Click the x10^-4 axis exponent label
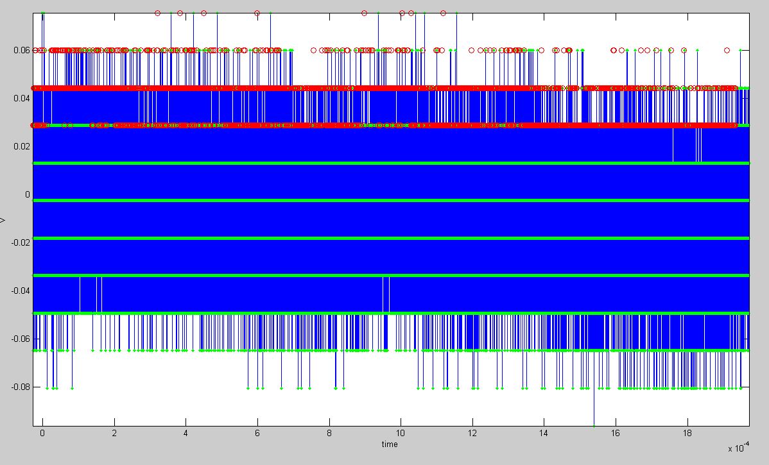The width and height of the screenshot is (769, 465). click(738, 448)
